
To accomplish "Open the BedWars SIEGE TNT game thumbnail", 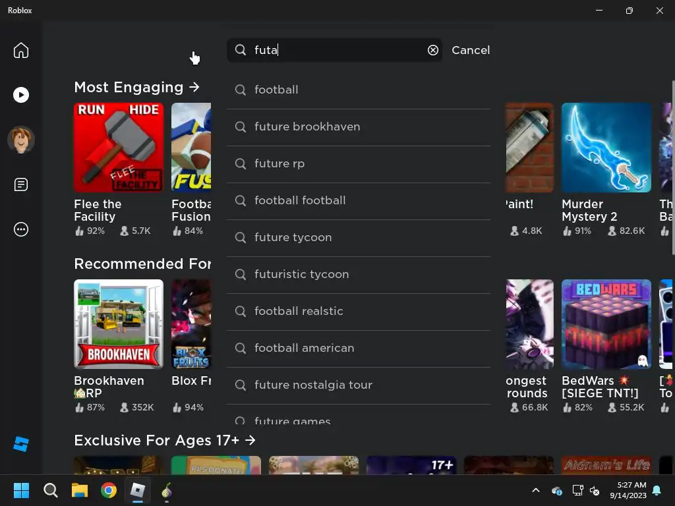I will pos(606,324).
